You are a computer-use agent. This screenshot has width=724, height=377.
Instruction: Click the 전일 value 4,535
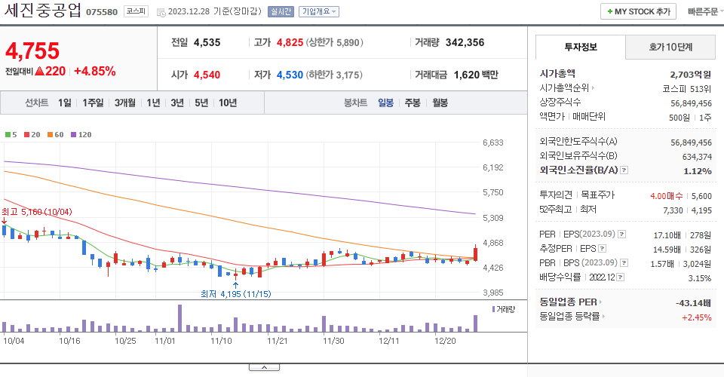pyautogui.click(x=207, y=42)
